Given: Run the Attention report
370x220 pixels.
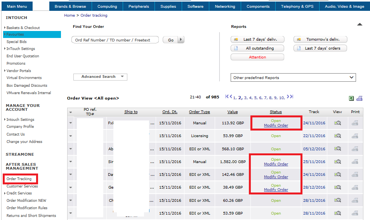Looking at the screenshot, I should click(x=257, y=57).
